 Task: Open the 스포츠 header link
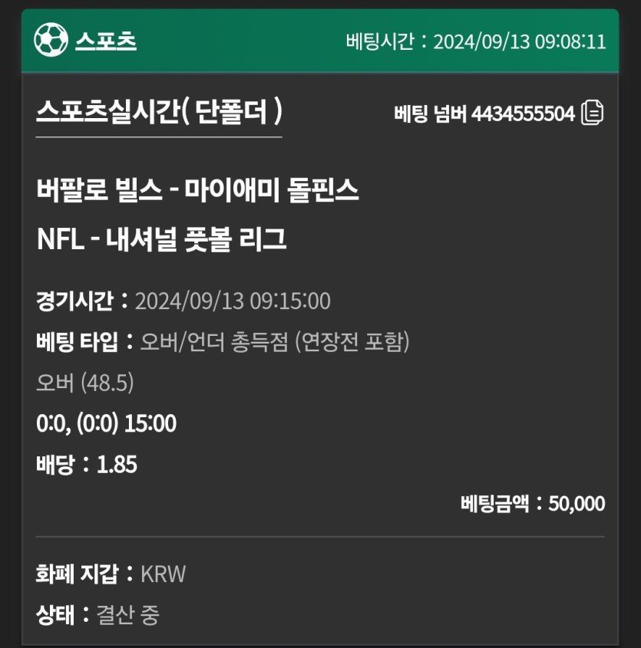106,41
